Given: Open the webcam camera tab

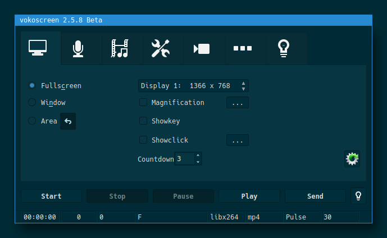Looking at the screenshot, I should [201, 49].
